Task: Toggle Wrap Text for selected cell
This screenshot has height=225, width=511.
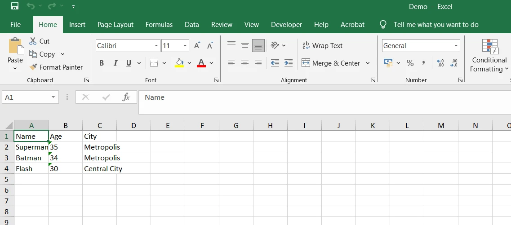Action: pyautogui.click(x=322, y=45)
